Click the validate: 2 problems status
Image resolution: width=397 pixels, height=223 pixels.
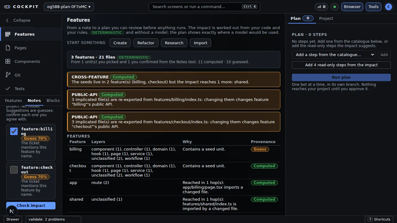click(x=53, y=219)
